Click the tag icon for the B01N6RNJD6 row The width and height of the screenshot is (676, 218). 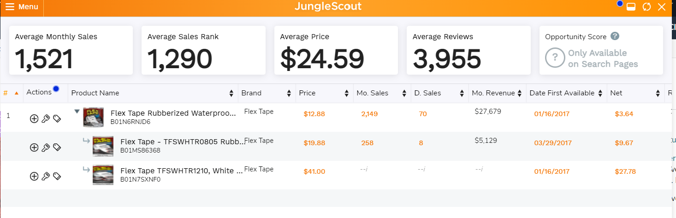57,119
